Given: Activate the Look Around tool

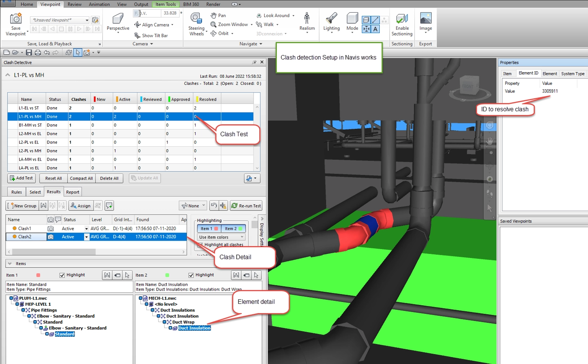Looking at the screenshot, I should pos(259,15).
